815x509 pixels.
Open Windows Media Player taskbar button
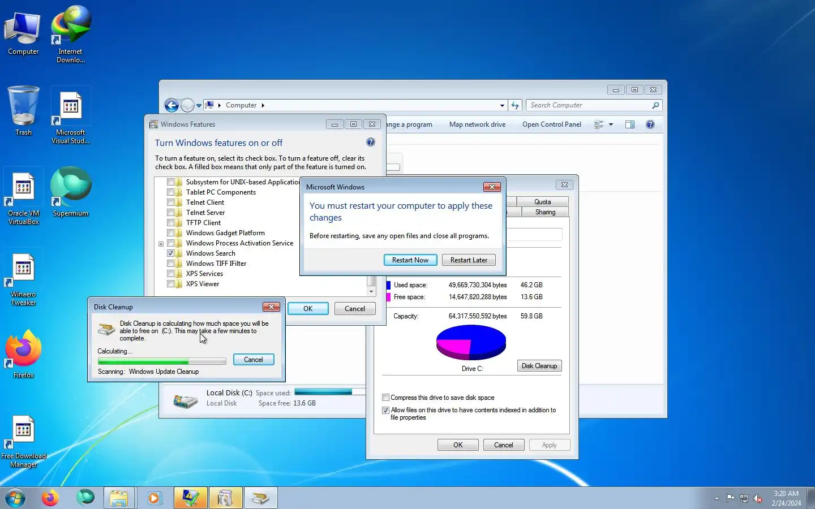click(x=154, y=498)
